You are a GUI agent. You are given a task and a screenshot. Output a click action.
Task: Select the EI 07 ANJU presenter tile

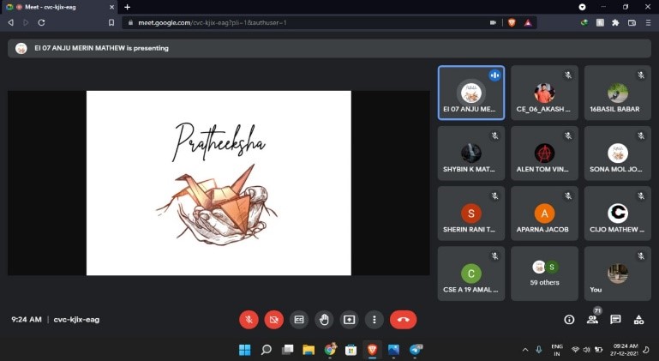(x=470, y=94)
